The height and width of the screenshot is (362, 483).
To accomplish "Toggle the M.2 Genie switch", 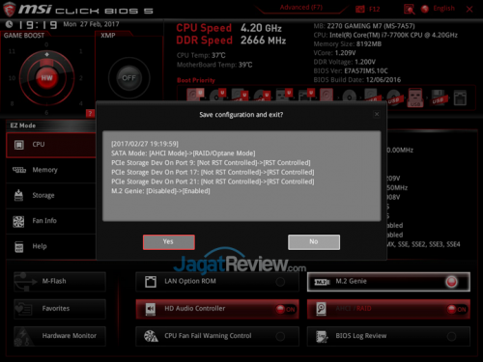I will point(451,282).
